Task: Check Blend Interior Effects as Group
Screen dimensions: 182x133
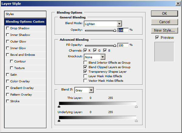Action: tap(85, 62)
